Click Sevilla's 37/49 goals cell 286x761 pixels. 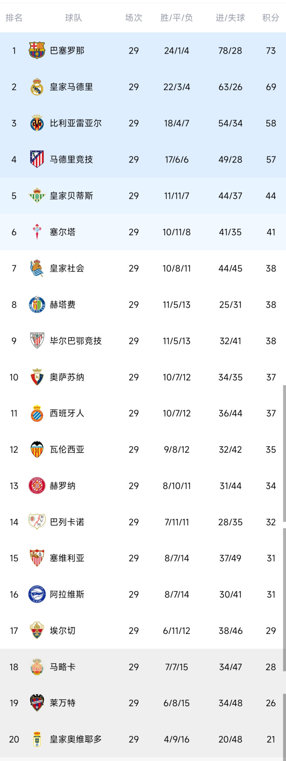point(230,558)
